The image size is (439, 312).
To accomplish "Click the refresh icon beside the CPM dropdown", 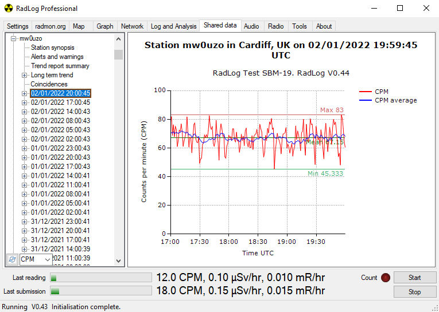I will tap(12, 259).
